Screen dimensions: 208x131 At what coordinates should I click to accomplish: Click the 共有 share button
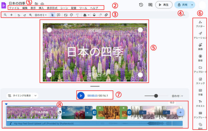tap(182, 5)
